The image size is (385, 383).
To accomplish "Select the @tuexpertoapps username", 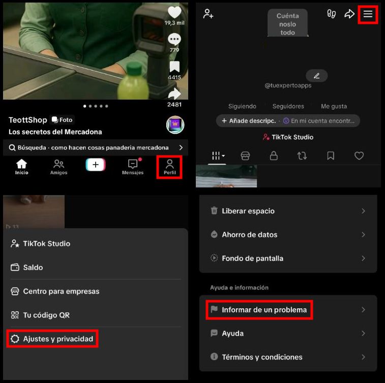I will 288,85.
